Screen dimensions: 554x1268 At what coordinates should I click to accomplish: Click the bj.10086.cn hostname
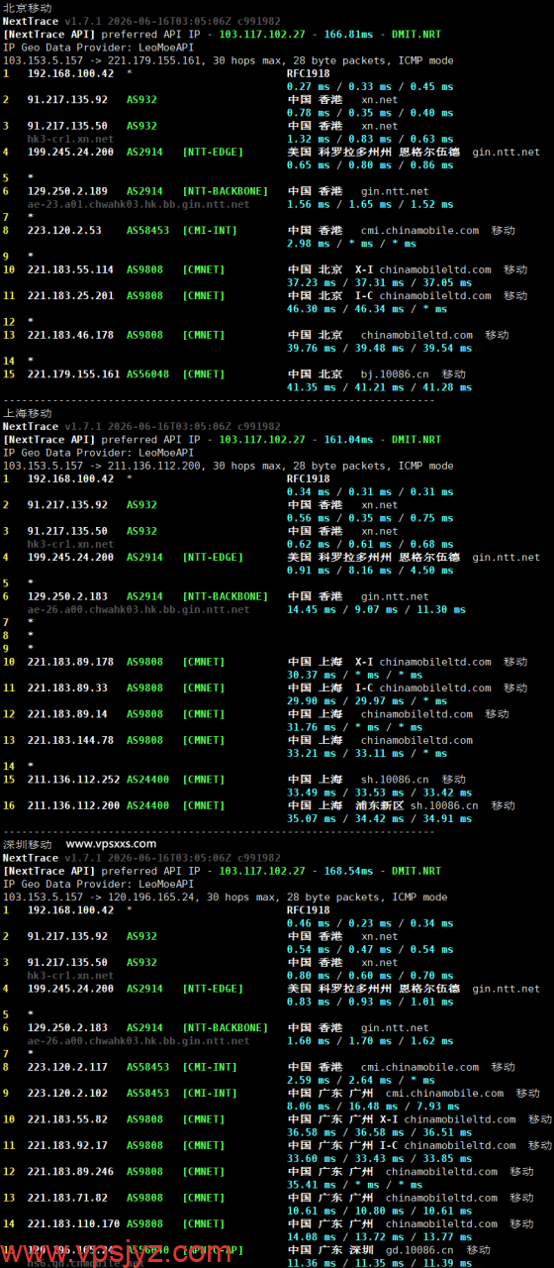pos(395,374)
